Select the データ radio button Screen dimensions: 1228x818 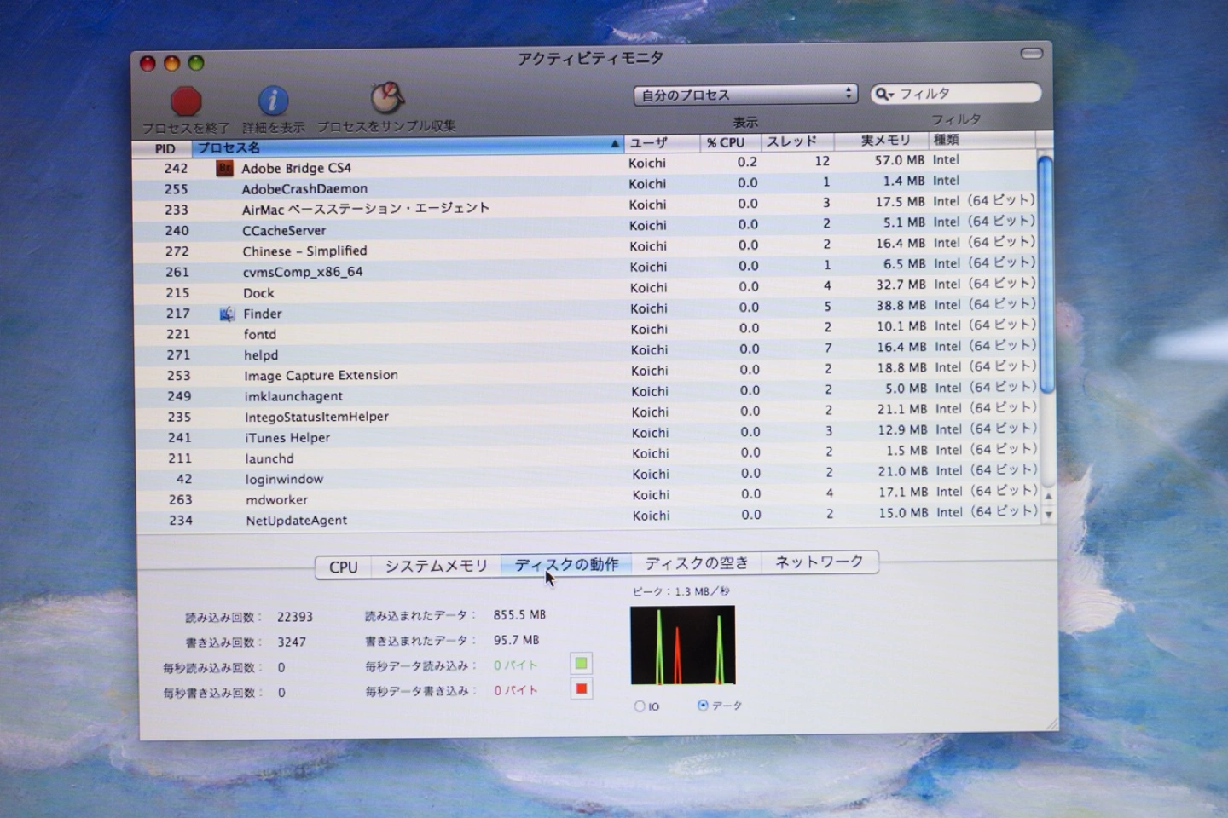pyautogui.click(x=703, y=706)
